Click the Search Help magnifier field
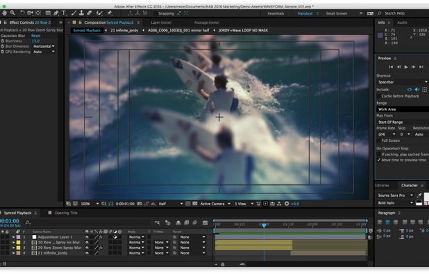The height and width of the screenshot is (274, 429). 392,13
